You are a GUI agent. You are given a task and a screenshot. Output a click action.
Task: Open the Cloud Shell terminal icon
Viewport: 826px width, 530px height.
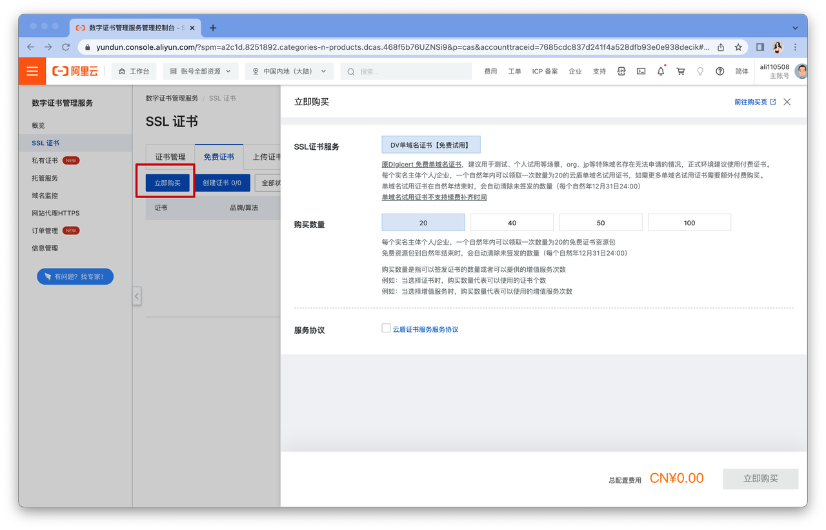pyautogui.click(x=641, y=72)
